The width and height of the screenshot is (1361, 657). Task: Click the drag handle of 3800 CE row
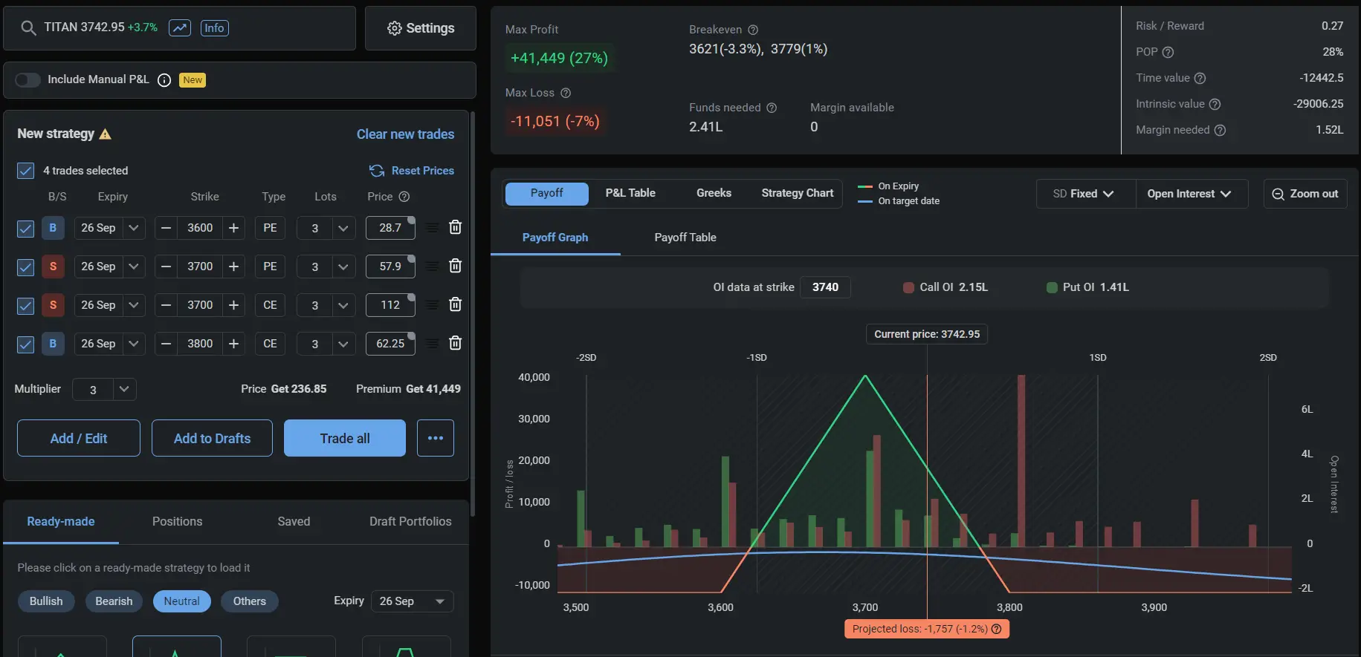[432, 344]
